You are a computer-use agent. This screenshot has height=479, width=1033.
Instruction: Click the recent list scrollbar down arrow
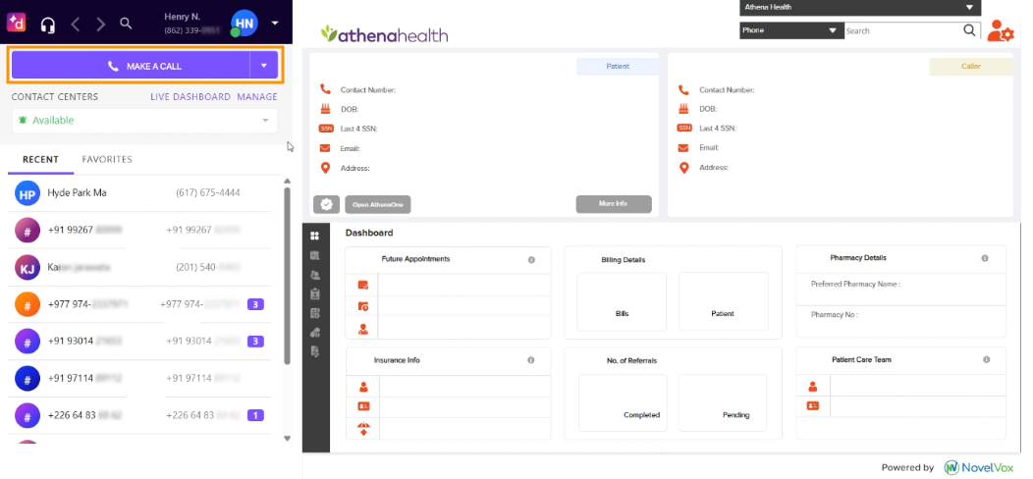(287, 438)
